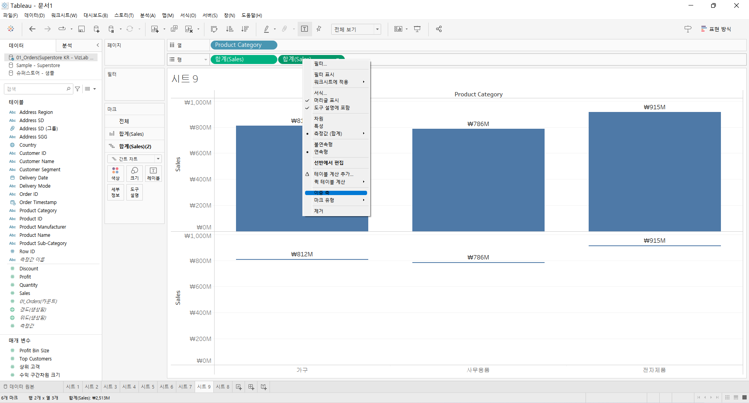Click the data pane search field
The width and height of the screenshot is (749, 403).
click(38, 89)
